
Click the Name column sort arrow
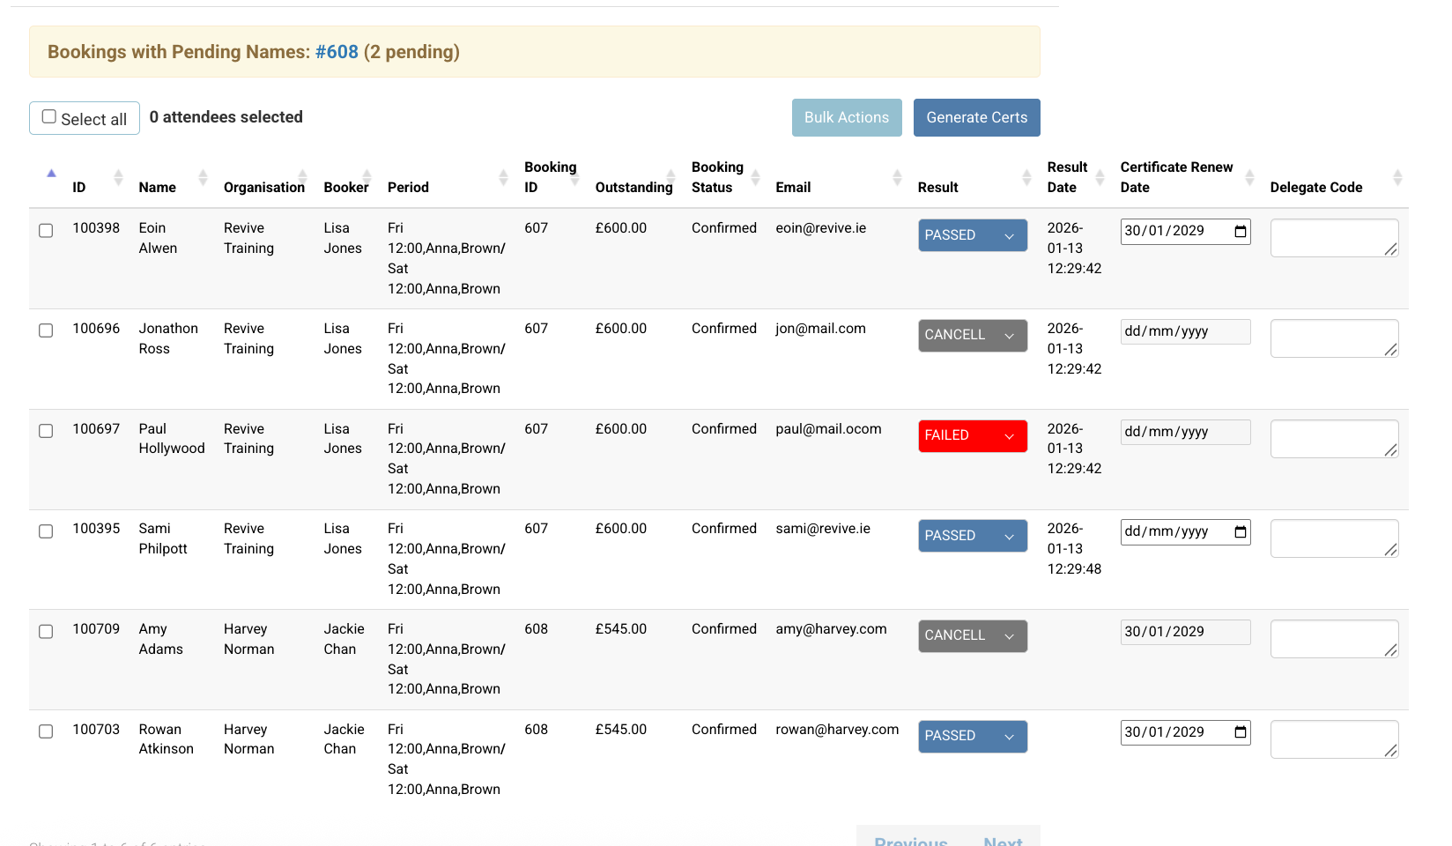coord(203,176)
